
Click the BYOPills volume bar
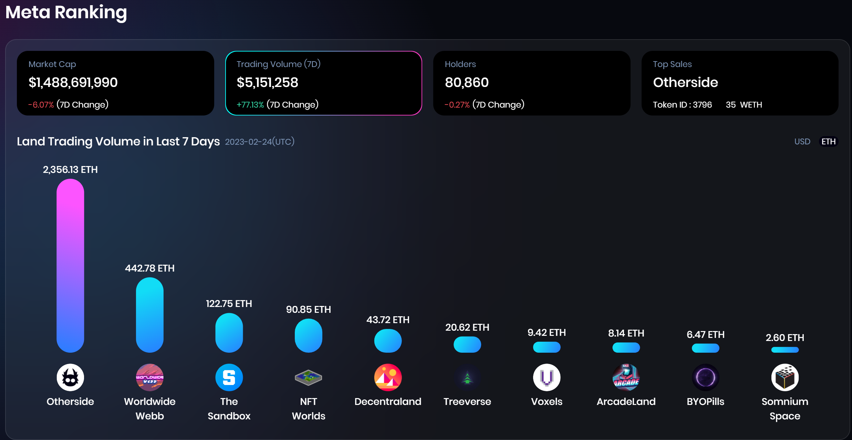(705, 348)
